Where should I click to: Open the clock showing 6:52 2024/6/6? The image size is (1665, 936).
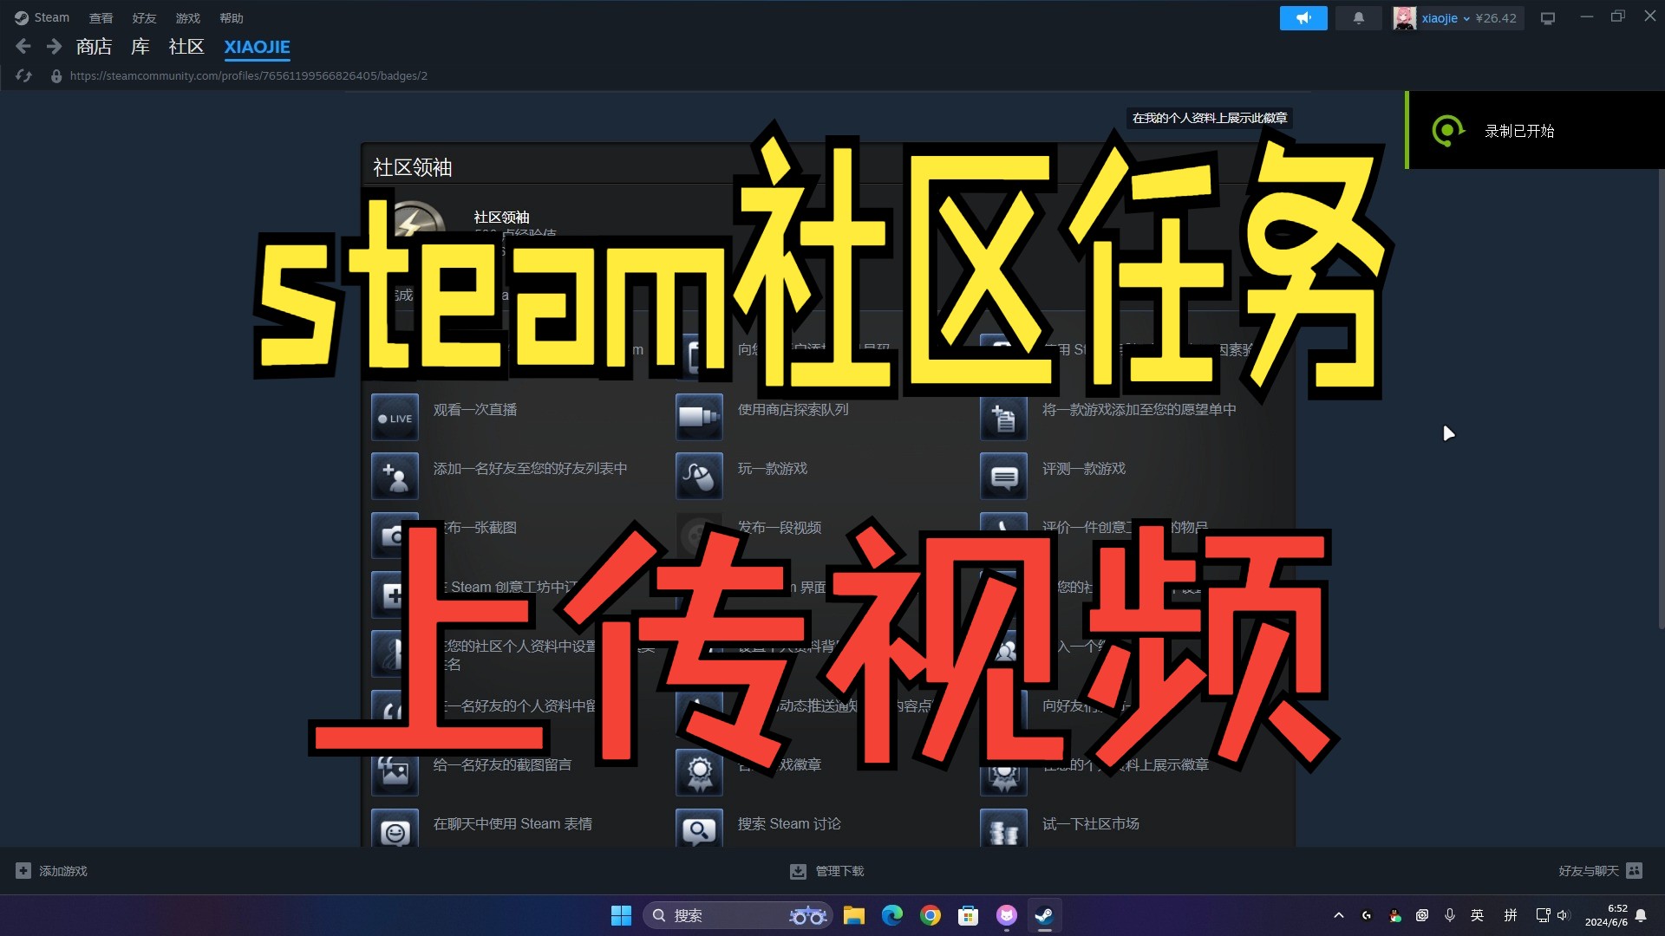pos(1606,915)
